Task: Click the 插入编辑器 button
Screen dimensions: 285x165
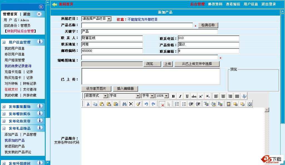Action: (x=126, y=89)
